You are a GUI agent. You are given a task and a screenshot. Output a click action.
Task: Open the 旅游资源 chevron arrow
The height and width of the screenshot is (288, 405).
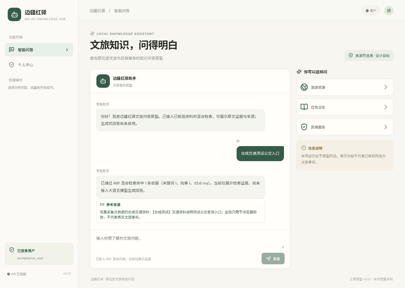tap(386, 87)
